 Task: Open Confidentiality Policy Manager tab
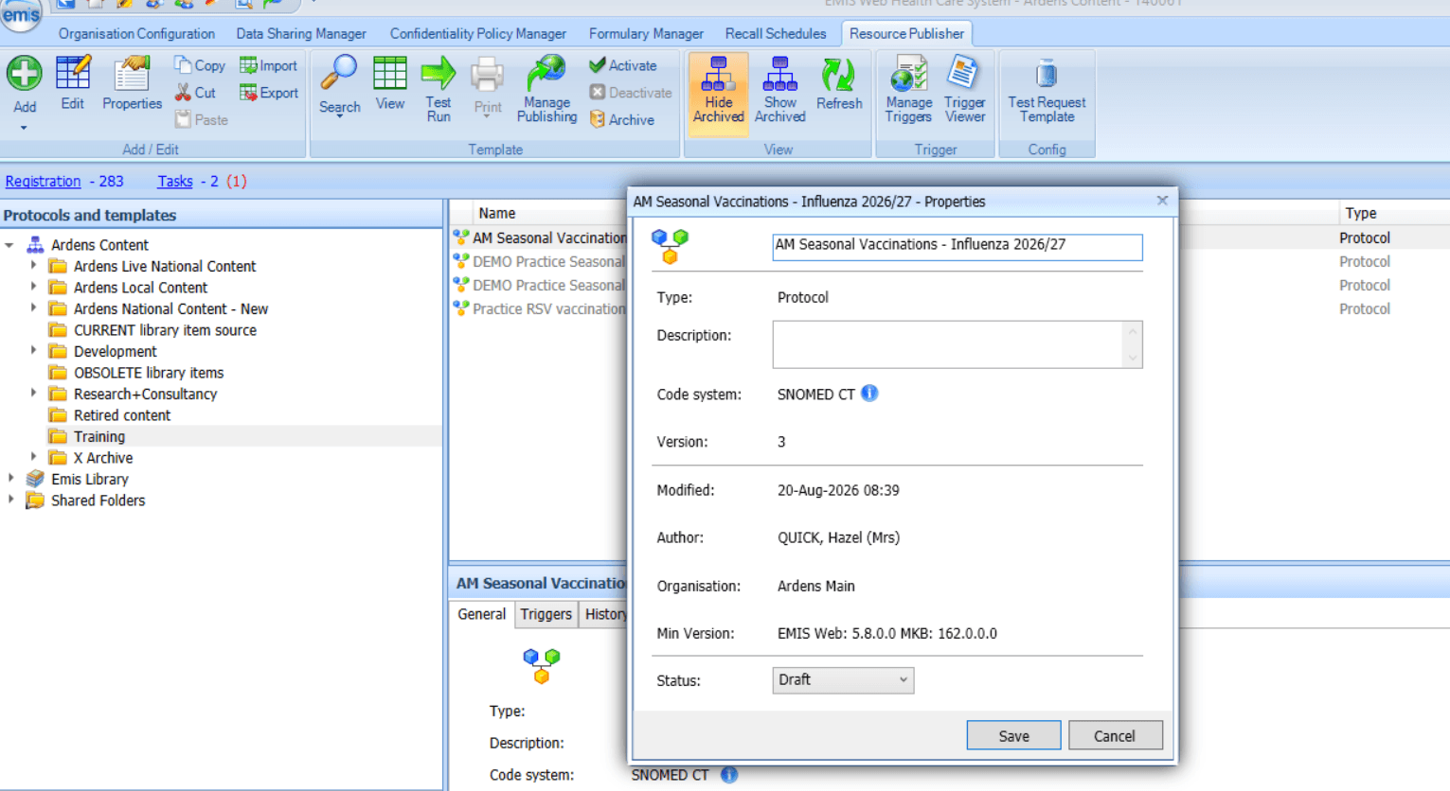(478, 33)
